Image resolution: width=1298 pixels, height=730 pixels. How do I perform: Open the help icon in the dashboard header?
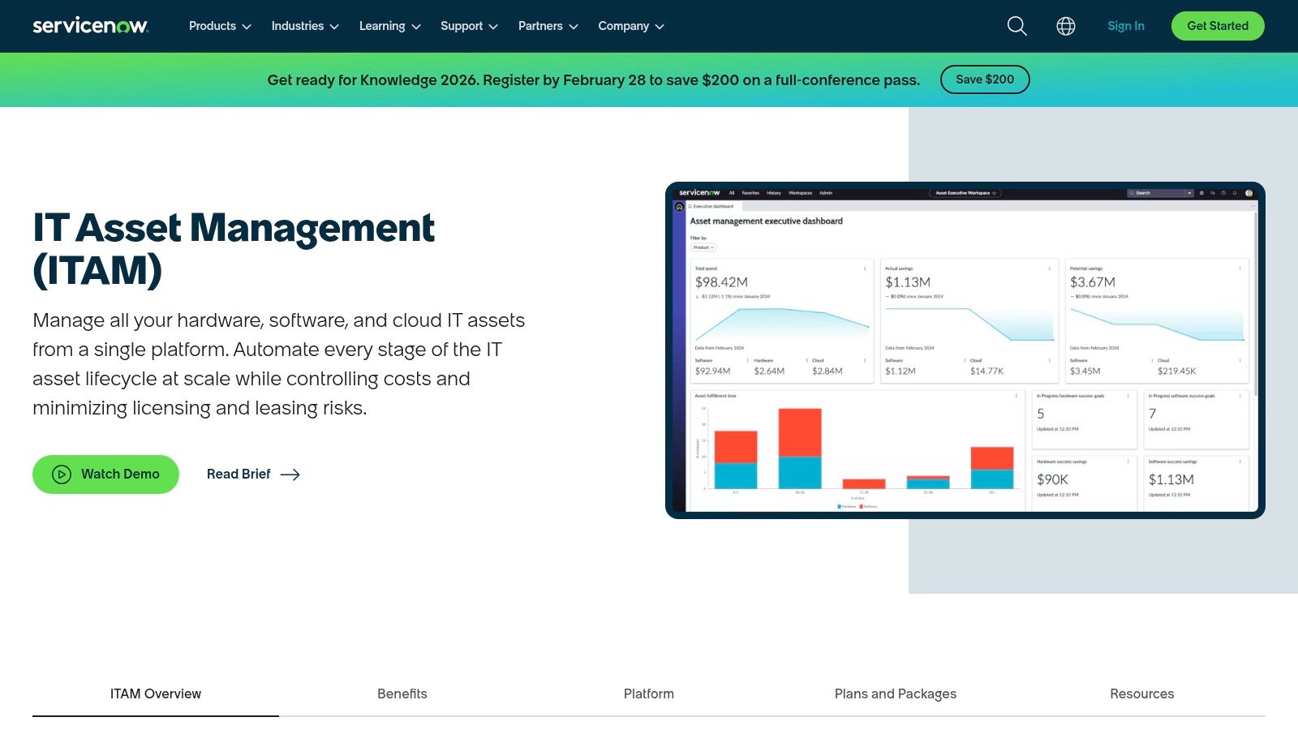point(1223,193)
